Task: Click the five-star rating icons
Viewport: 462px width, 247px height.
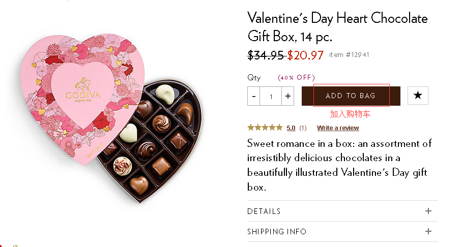Action: pyautogui.click(x=265, y=128)
